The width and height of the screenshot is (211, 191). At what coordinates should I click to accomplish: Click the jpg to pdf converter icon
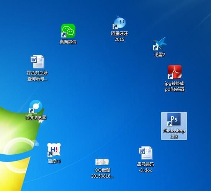click(175, 72)
